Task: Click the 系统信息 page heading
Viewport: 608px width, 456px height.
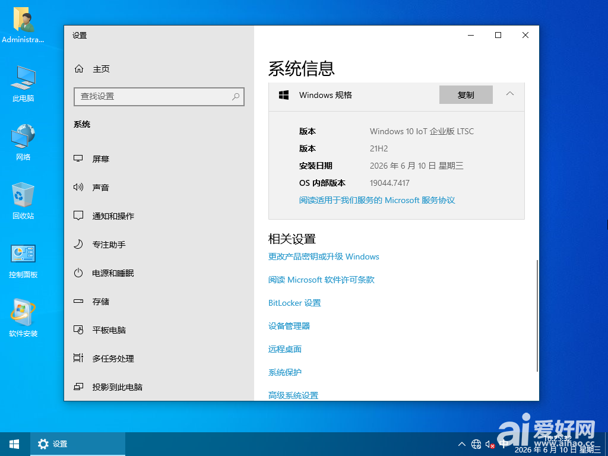Action: click(301, 69)
